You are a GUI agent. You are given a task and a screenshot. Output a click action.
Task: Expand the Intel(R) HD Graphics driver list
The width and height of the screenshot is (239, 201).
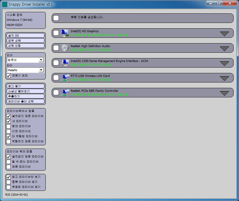pos(224,33)
